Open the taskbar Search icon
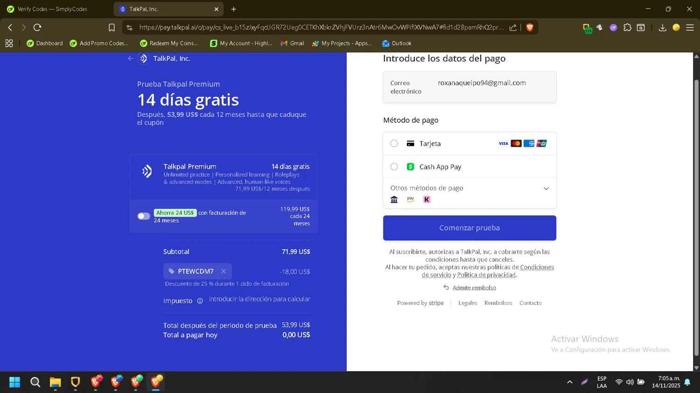The image size is (700, 393). (35, 382)
